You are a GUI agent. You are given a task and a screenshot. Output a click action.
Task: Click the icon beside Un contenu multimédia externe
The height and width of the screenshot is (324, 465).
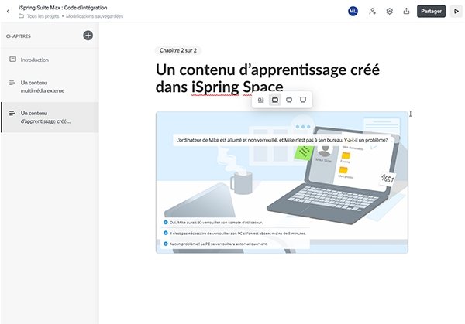12,83
